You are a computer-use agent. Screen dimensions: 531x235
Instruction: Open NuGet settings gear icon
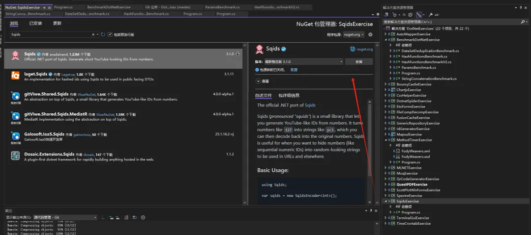(x=370, y=35)
